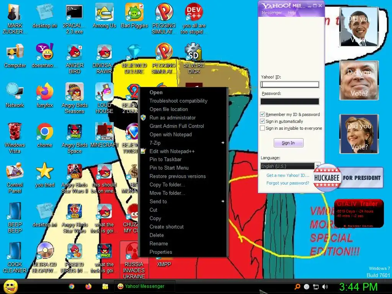Click the magnifier icon in system tray
Viewport: 392px width, 294px height.
[297, 287]
